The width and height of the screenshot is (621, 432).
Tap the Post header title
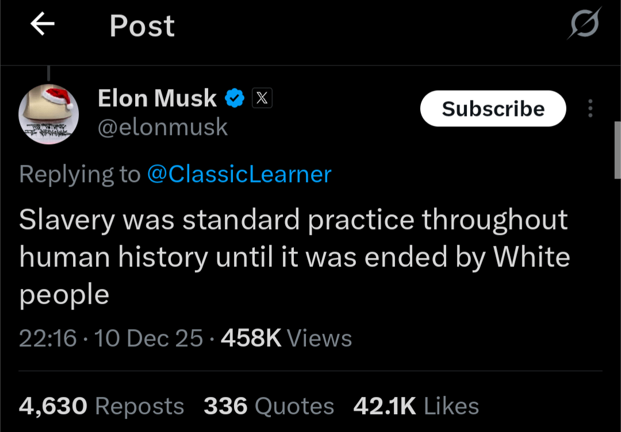click(142, 26)
